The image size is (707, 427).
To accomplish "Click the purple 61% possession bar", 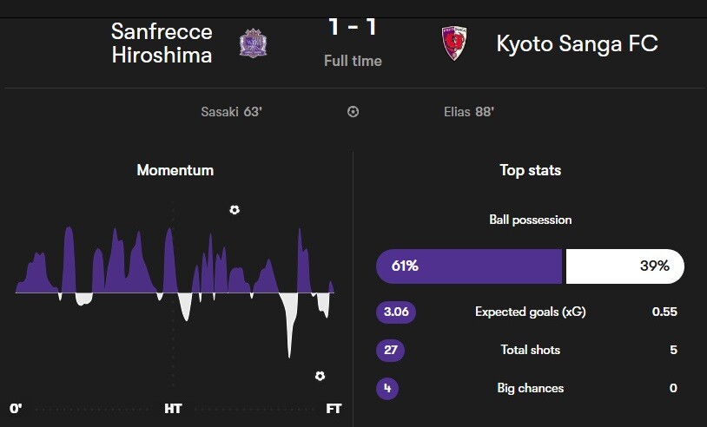I will (469, 266).
